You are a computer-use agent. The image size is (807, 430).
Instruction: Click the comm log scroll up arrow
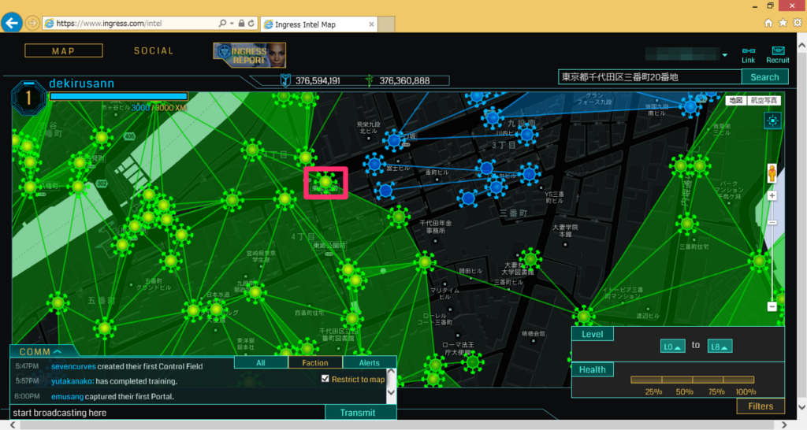pyautogui.click(x=391, y=371)
